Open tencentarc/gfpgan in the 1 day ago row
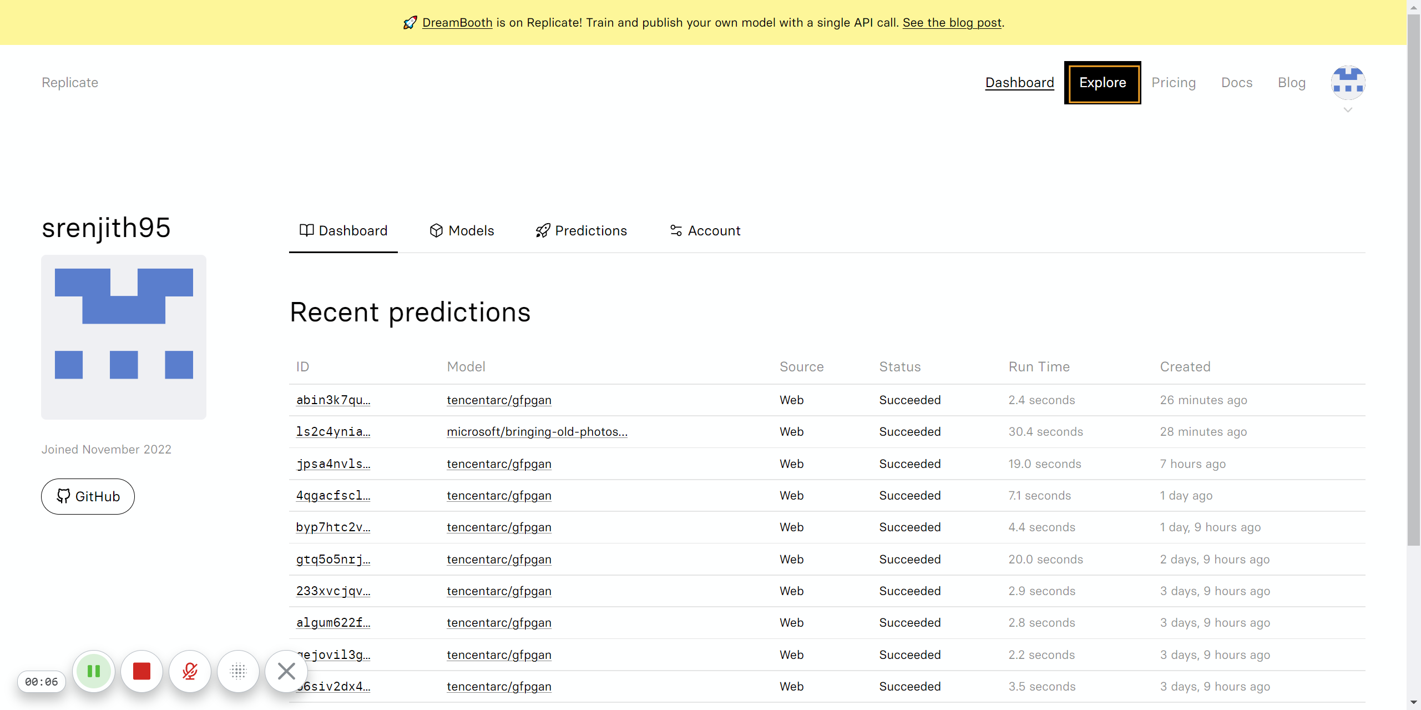This screenshot has height=710, width=1421. pyautogui.click(x=499, y=495)
